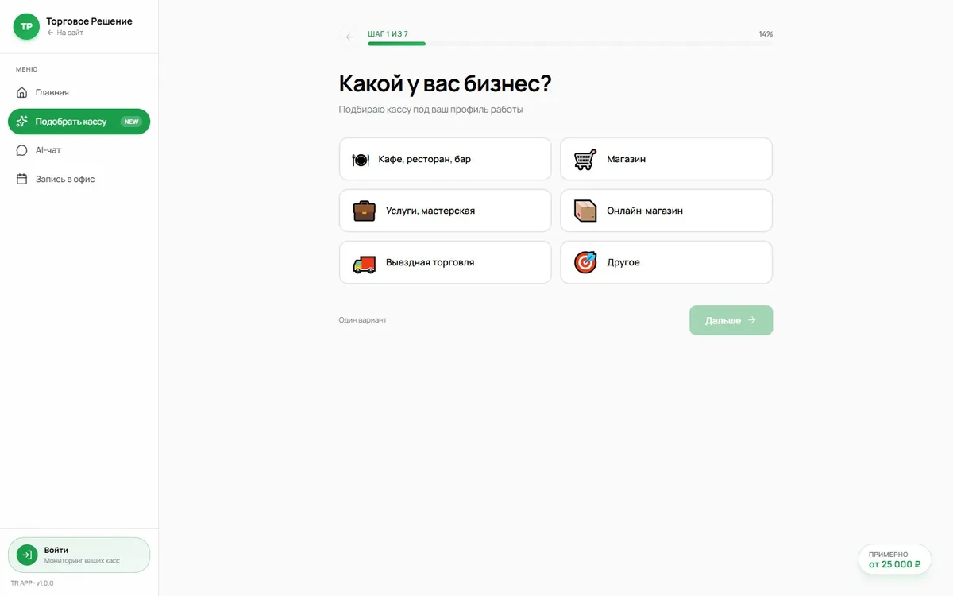Go back using the arrow beside the step indicator
The width and height of the screenshot is (953, 596).
349,37
